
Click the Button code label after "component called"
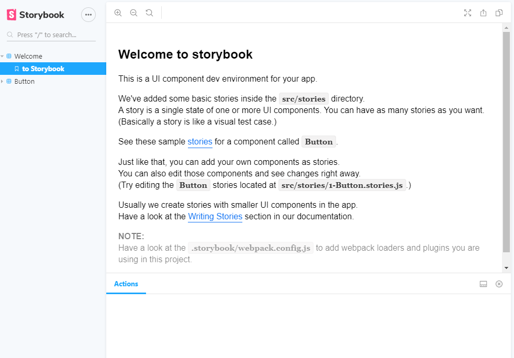(319, 142)
